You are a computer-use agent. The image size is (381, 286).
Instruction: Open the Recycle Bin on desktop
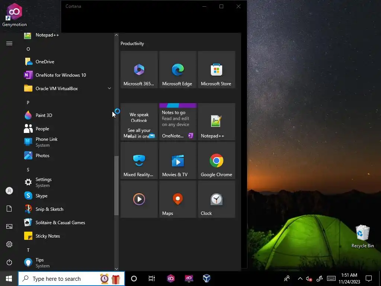coord(362,236)
